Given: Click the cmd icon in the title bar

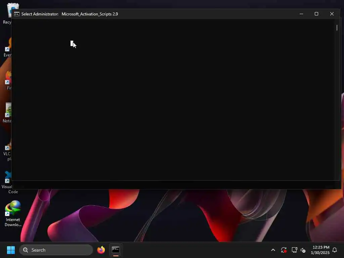Looking at the screenshot, I should point(17,14).
